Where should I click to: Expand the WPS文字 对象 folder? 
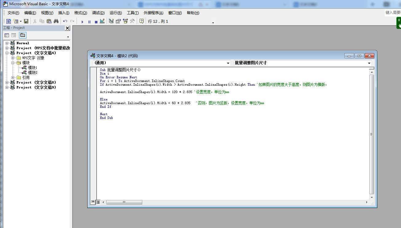pos(13,58)
